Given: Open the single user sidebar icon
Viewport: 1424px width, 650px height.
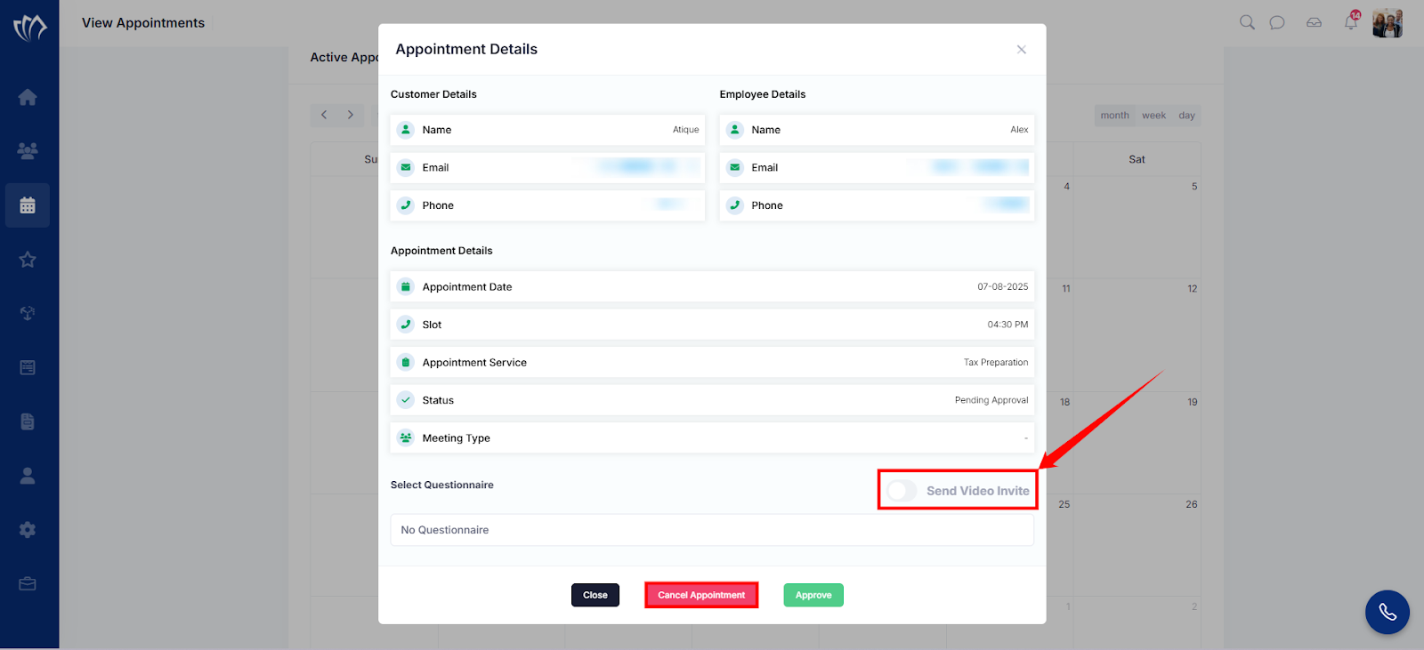Looking at the screenshot, I should click(28, 476).
